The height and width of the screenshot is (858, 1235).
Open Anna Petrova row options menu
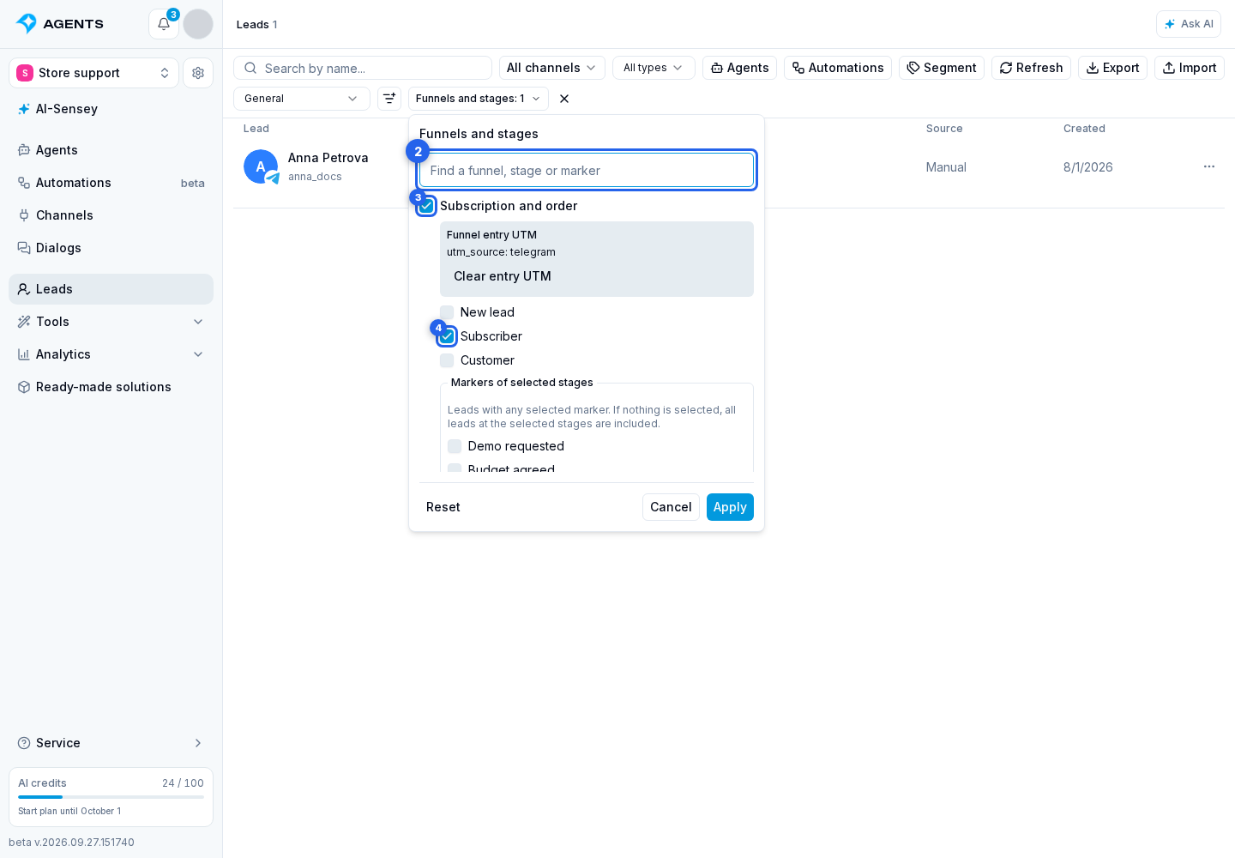click(1209, 166)
